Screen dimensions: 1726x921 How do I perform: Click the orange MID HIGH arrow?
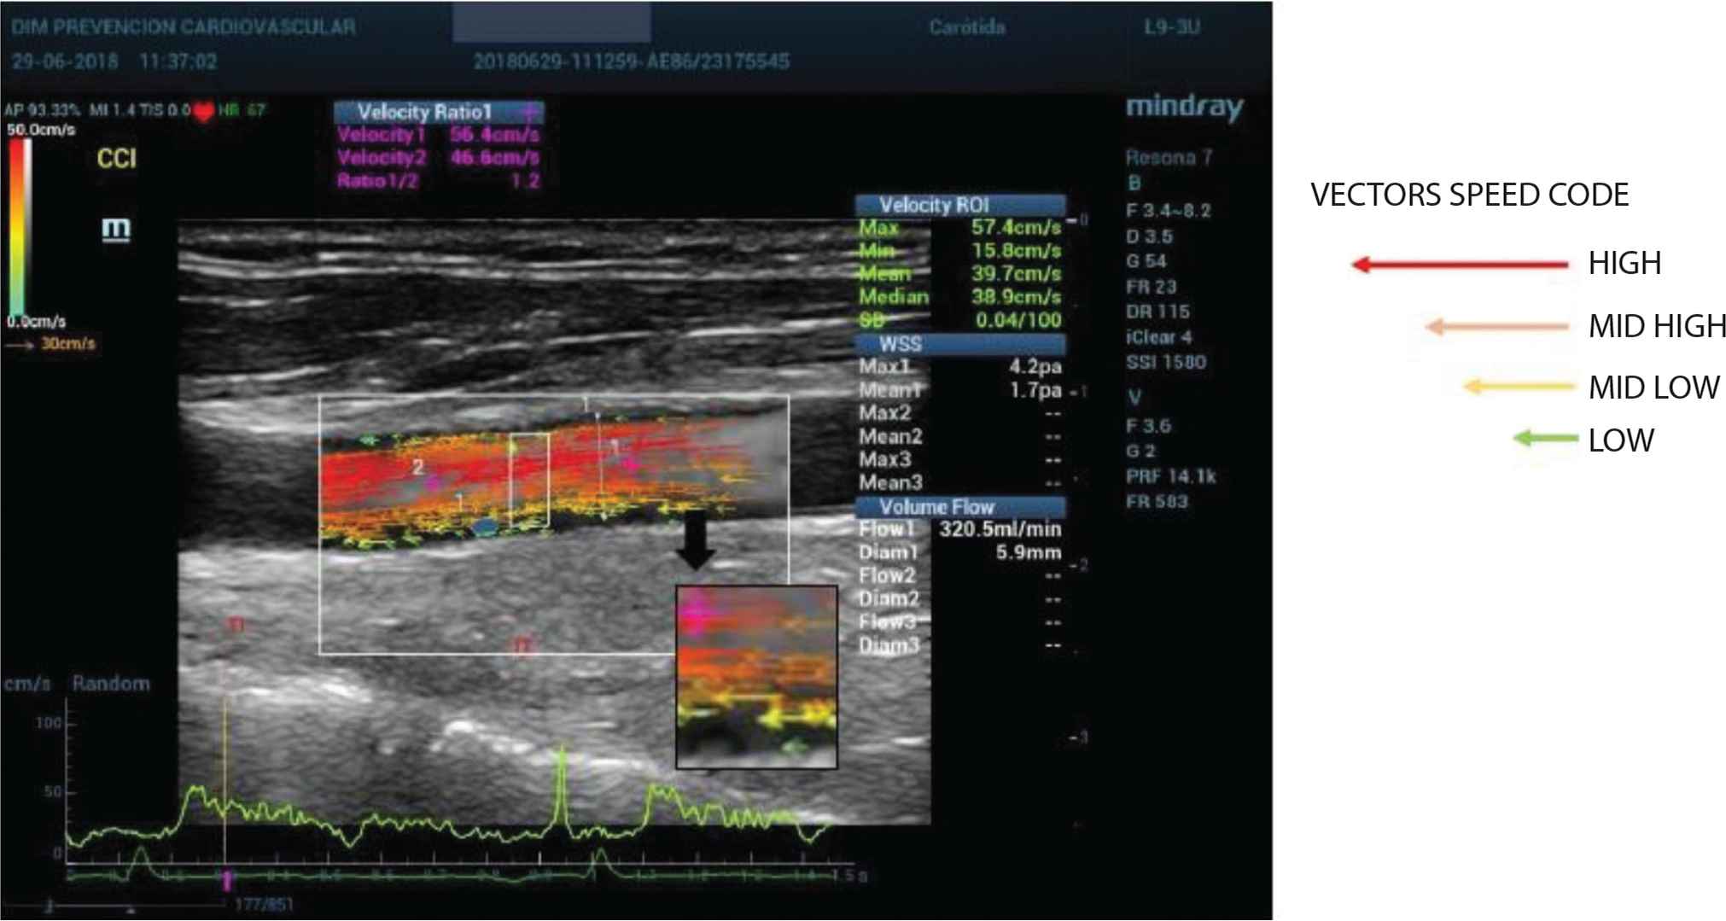coord(1496,327)
